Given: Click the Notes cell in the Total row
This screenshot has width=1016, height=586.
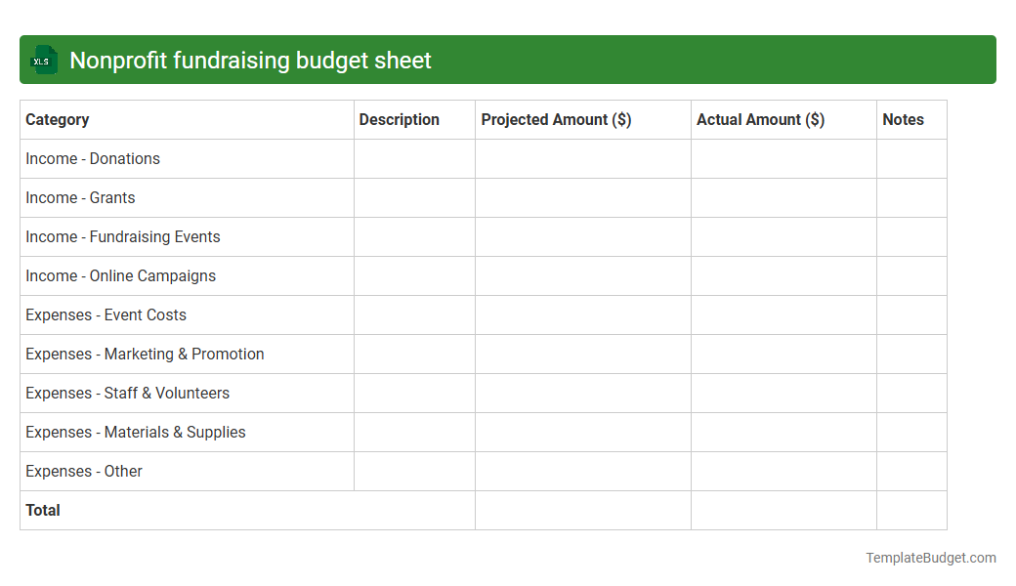Looking at the screenshot, I should [x=910, y=510].
